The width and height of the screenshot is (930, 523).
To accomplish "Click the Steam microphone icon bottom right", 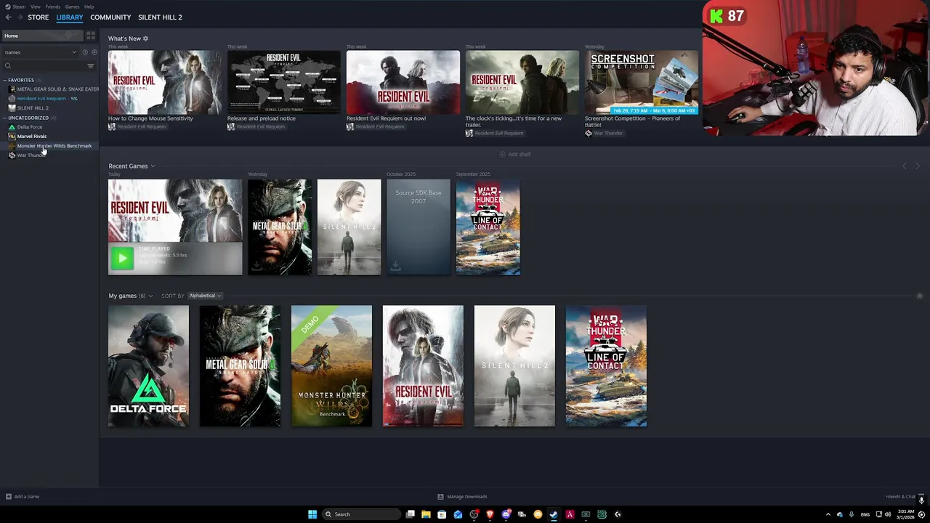I will click(921, 499).
